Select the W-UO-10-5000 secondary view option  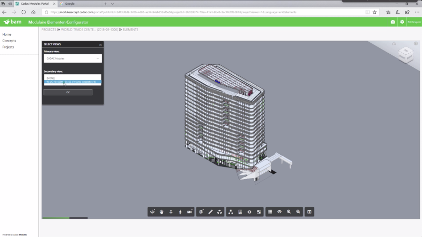click(72, 82)
